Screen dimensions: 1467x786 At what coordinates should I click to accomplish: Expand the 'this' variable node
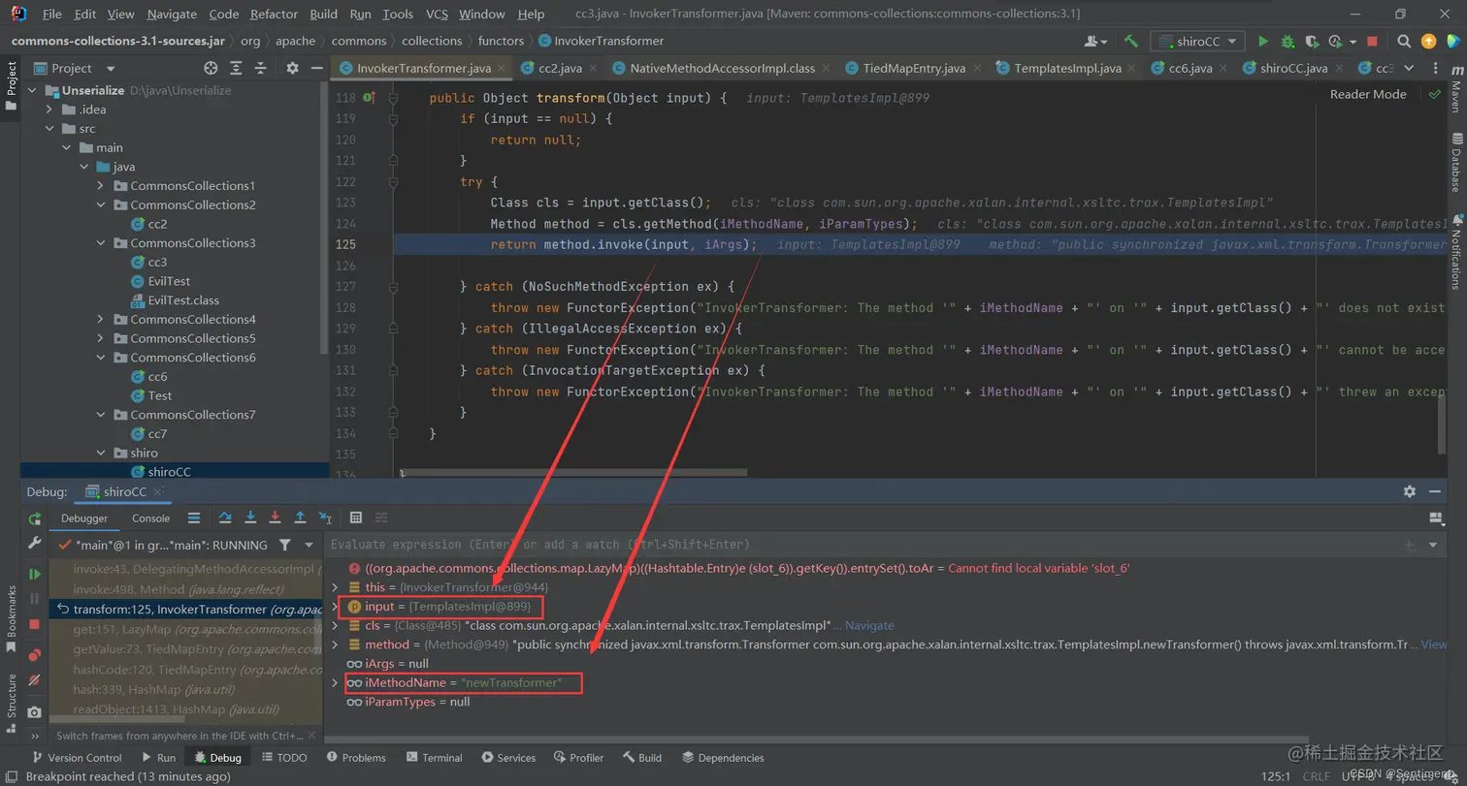(x=335, y=587)
